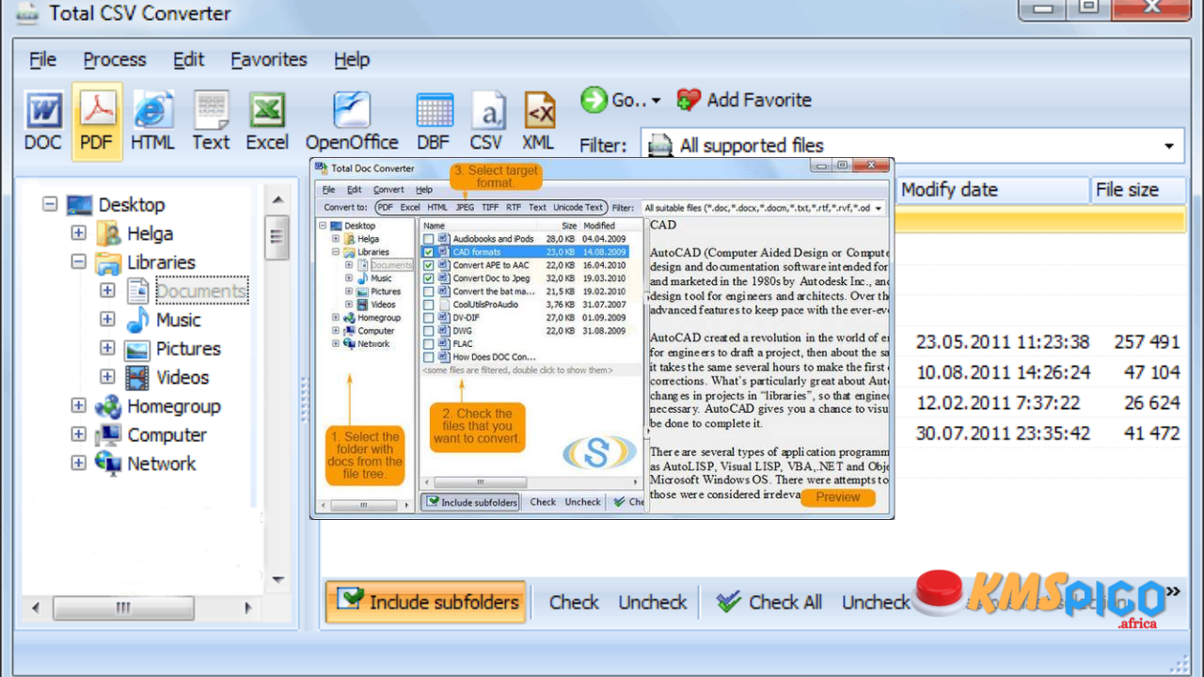The height and width of the screenshot is (677, 1204).
Task: Open the Favorites menu
Action: (x=269, y=59)
